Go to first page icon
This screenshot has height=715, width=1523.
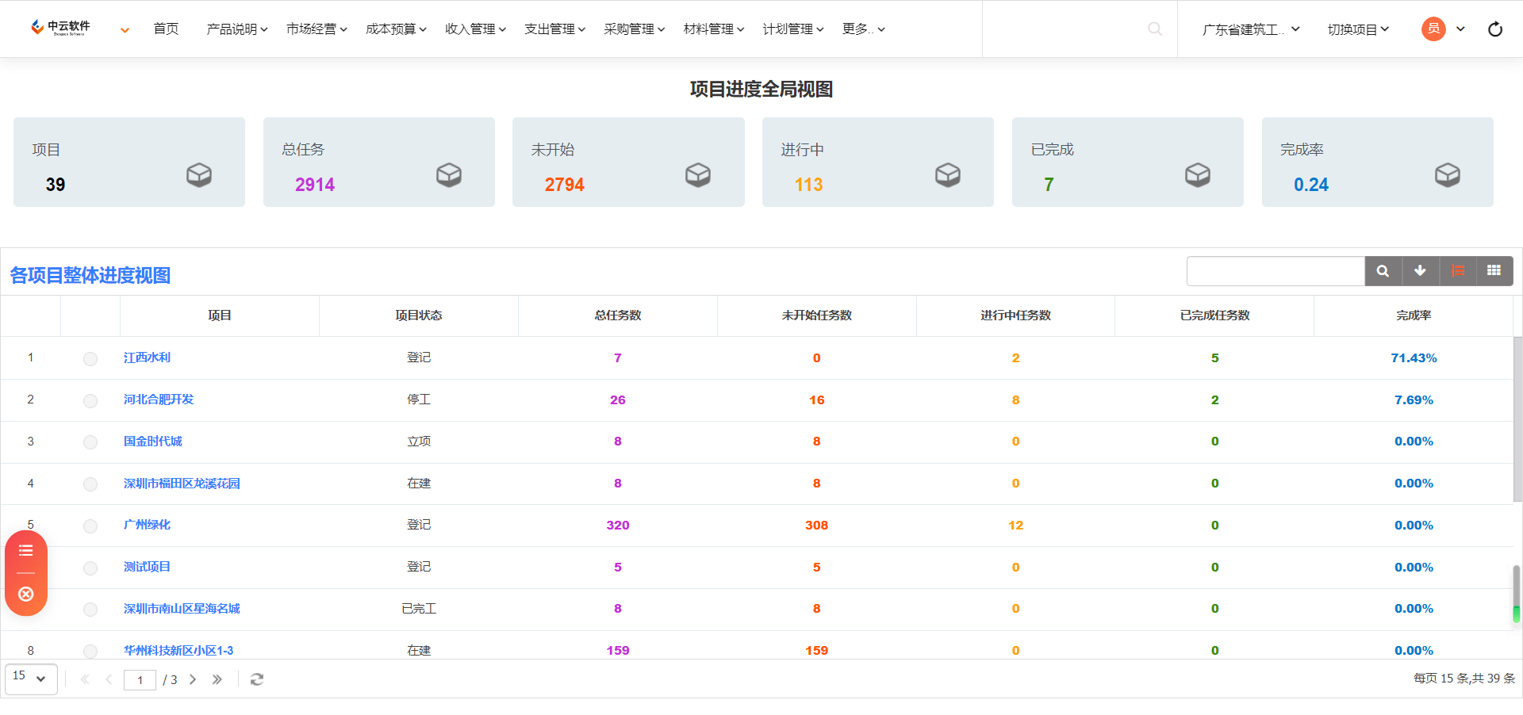85,679
